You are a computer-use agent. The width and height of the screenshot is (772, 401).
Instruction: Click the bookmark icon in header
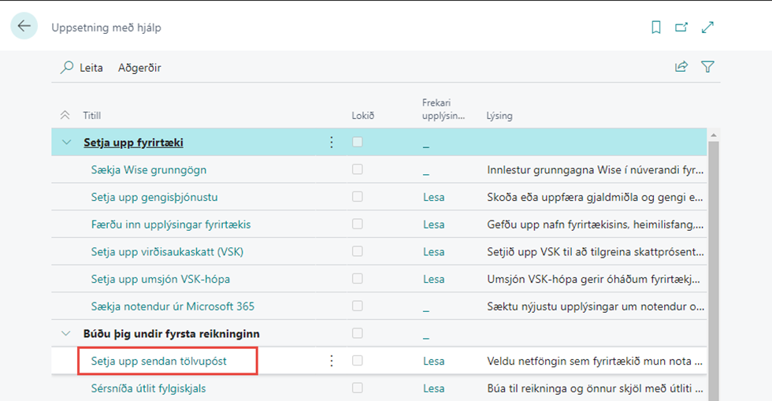(656, 27)
